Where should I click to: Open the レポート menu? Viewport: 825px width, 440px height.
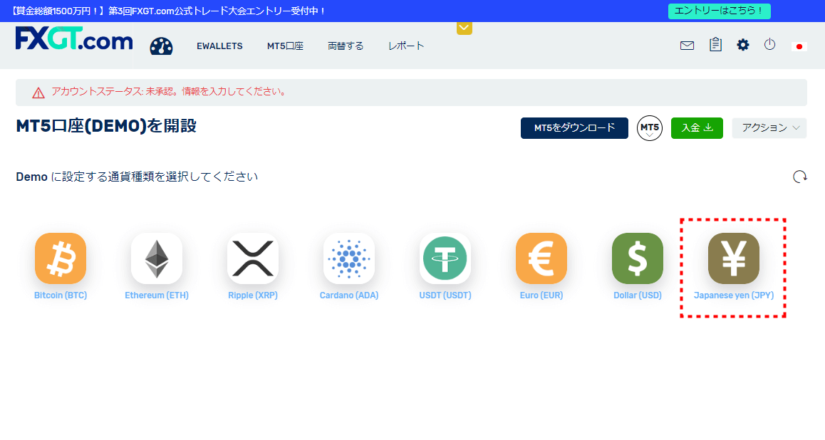pyautogui.click(x=406, y=46)
